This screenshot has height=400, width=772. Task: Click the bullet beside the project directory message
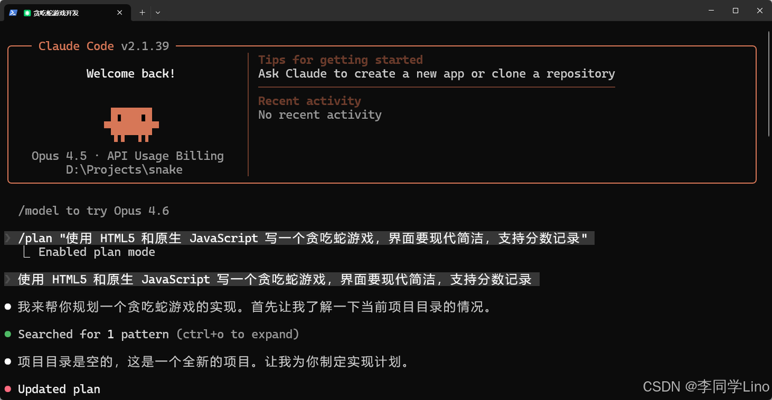(x=7, y=361)
